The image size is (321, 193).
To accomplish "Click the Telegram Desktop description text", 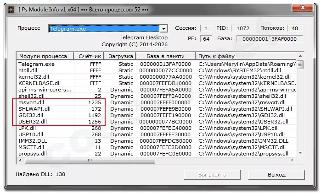I will [143, 38].
